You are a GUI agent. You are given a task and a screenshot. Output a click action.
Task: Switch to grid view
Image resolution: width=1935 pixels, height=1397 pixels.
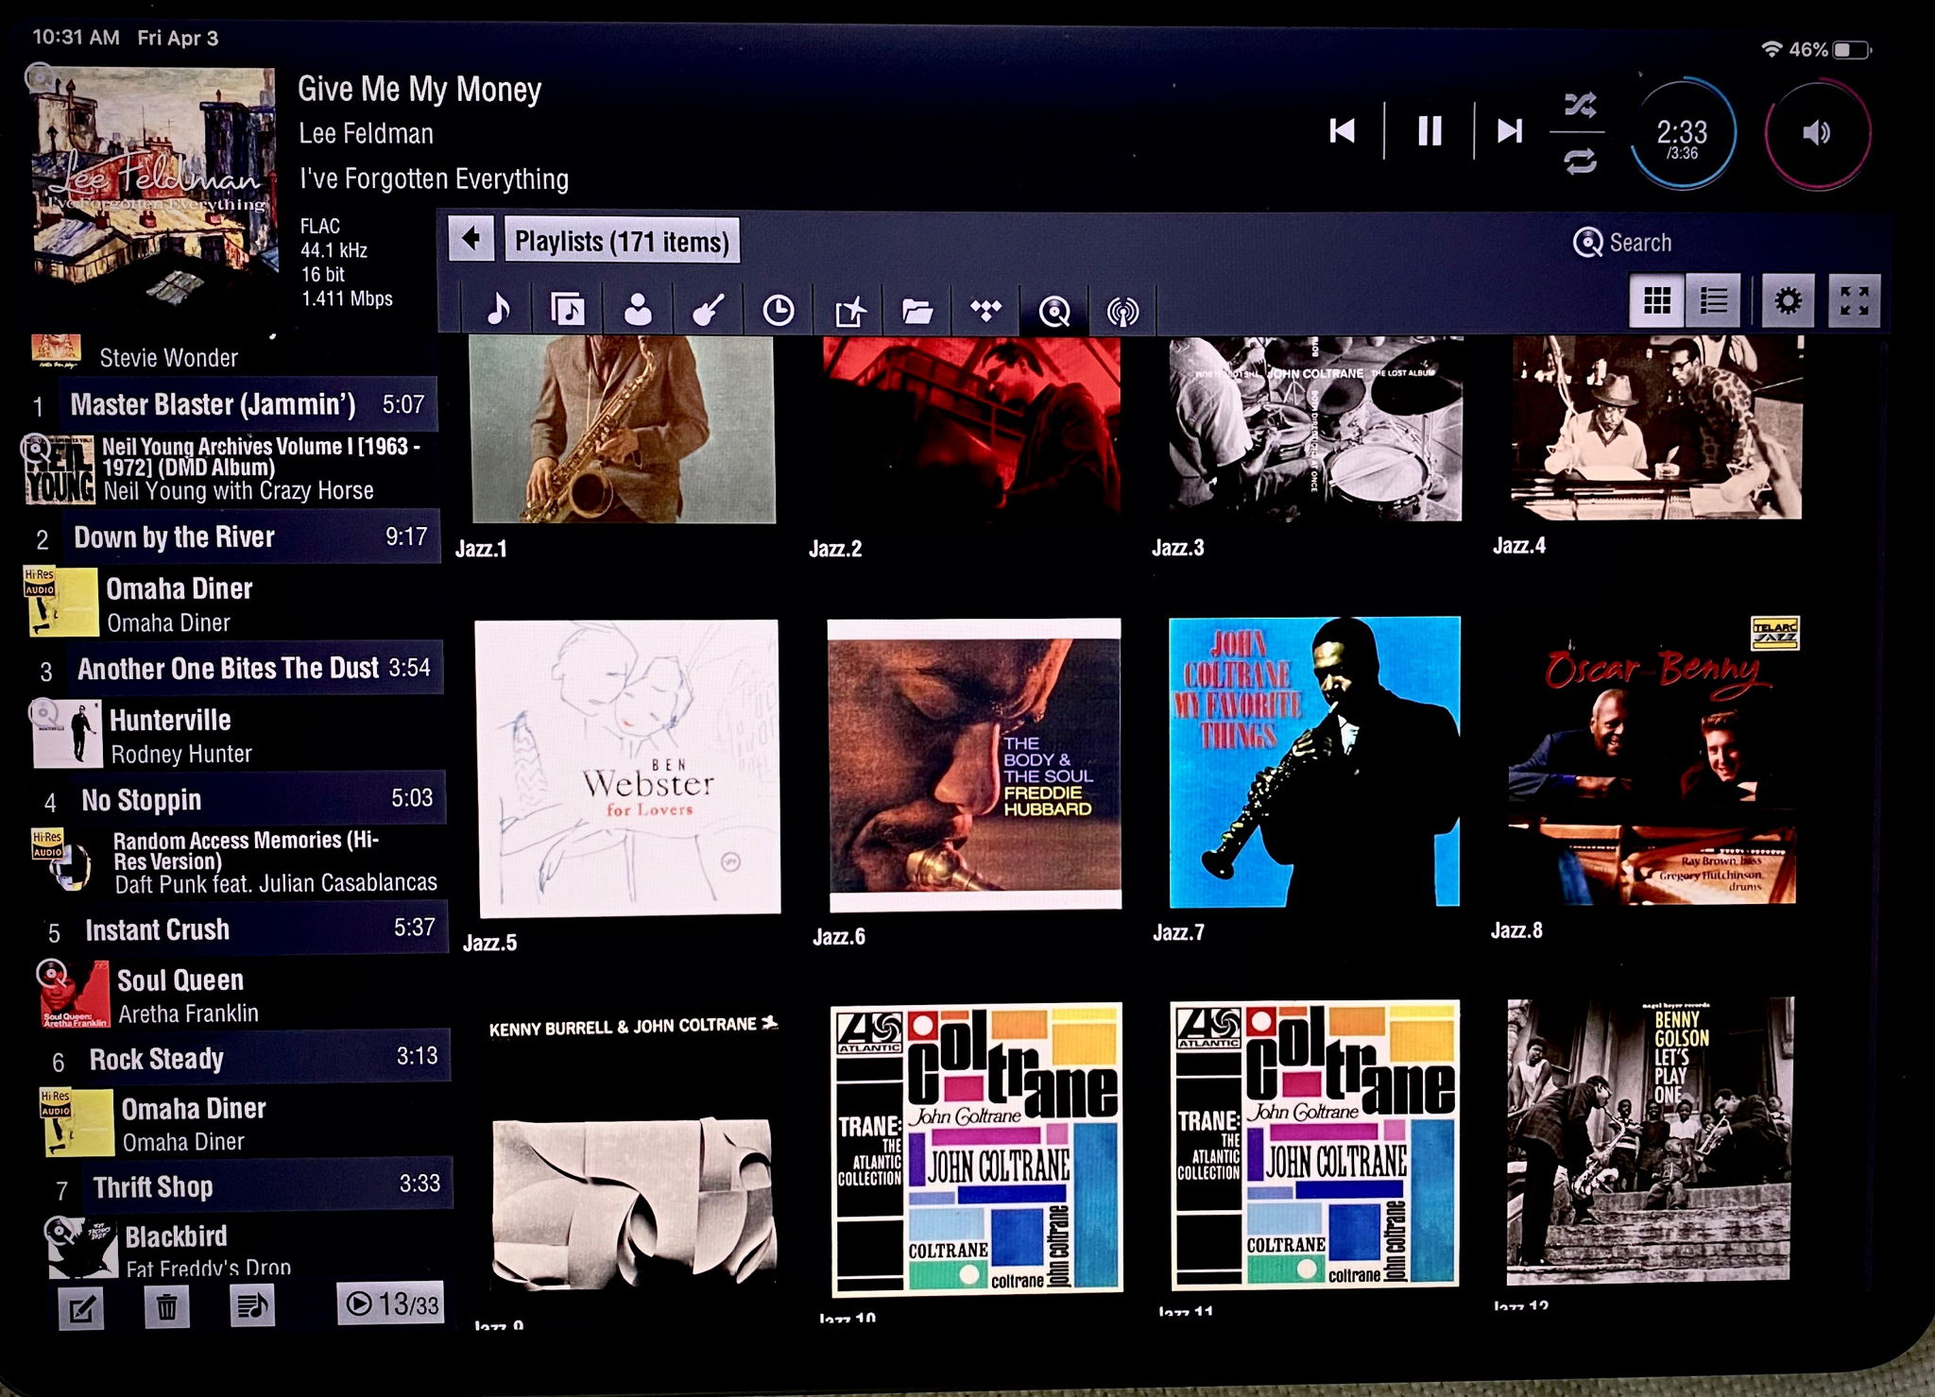click(1656, 300)
